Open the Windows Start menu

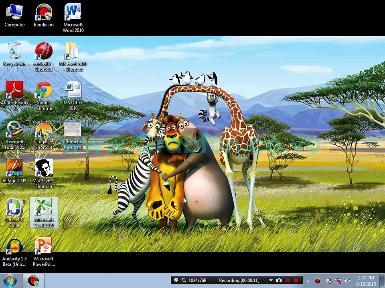(10, 281)
